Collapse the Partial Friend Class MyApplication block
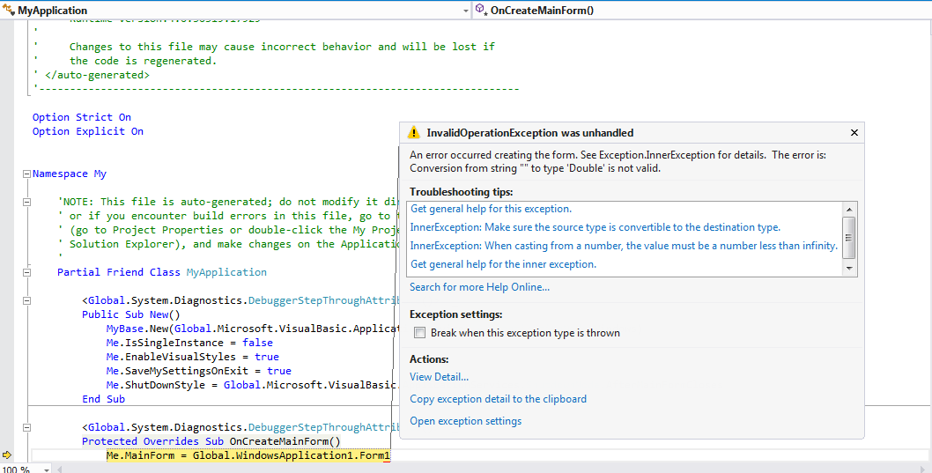932x473 pixels. pyautogui.click(x=27, y=272)
